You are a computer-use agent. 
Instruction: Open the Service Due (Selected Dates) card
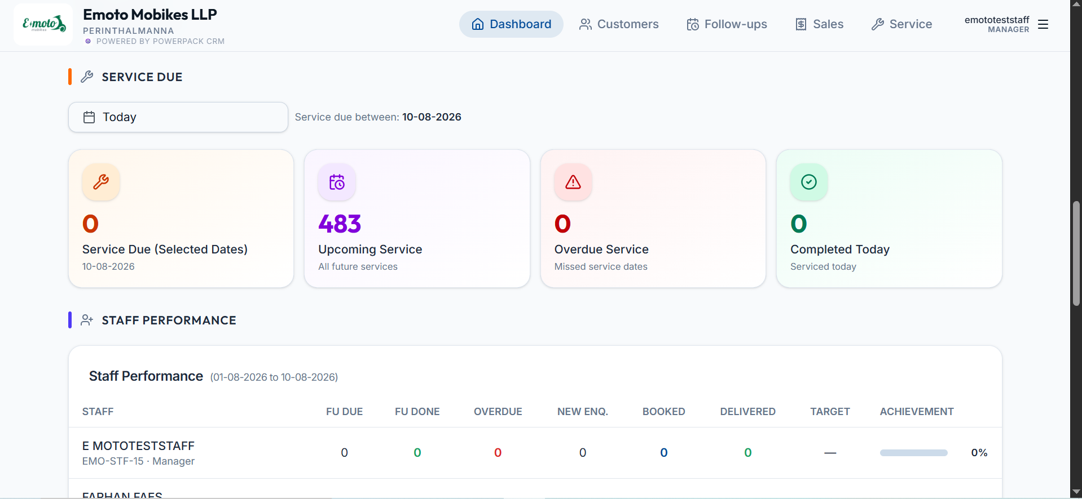pos(181,219)
